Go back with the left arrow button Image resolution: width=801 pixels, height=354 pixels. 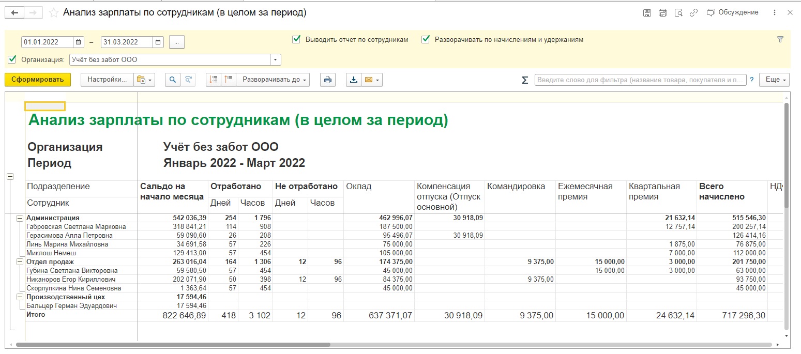(x=14, y=12)
